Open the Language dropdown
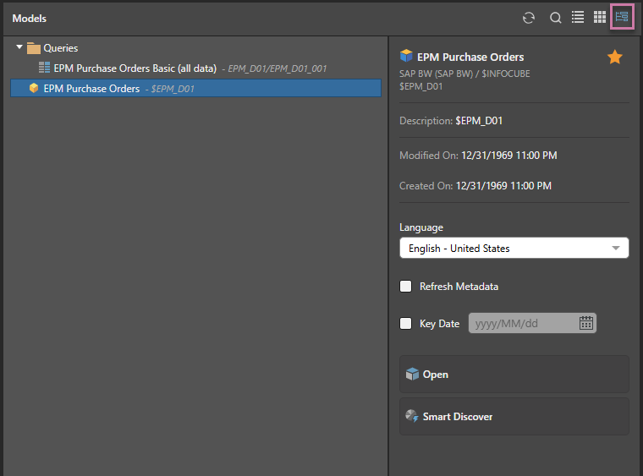The width and height of the screenshot is (643, 476). coord(514,248)
